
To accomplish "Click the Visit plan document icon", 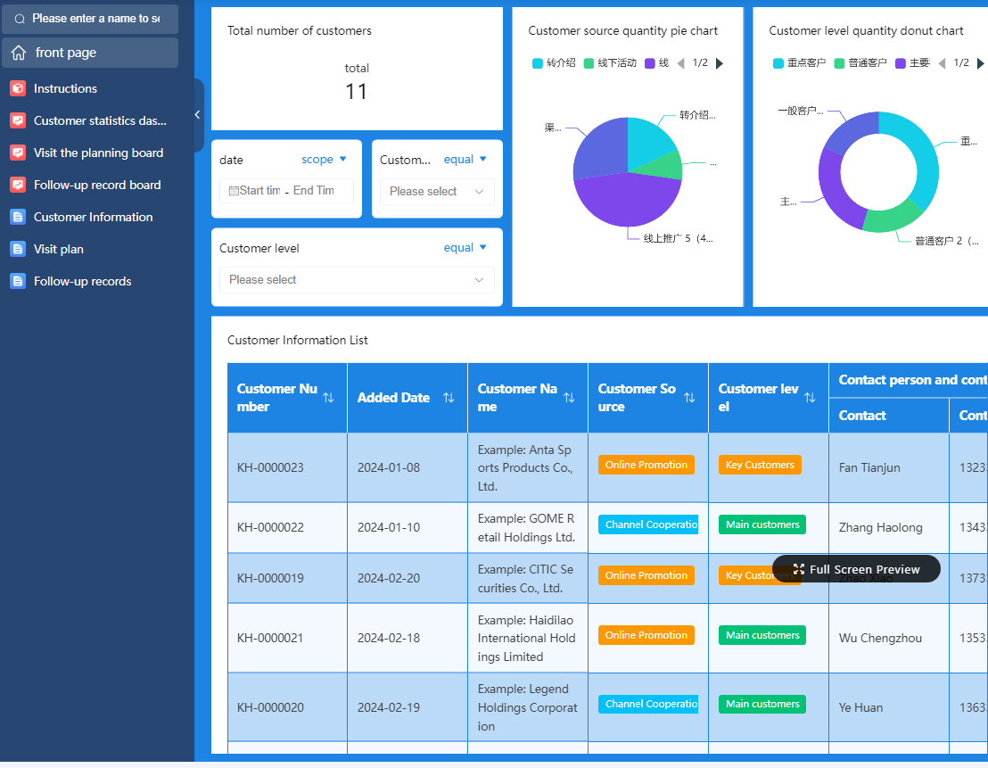I will [18, 249].
